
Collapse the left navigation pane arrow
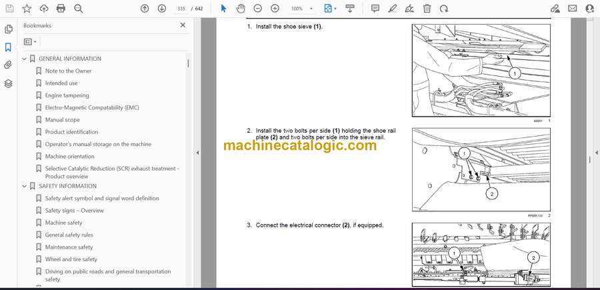tap(197, 153)
